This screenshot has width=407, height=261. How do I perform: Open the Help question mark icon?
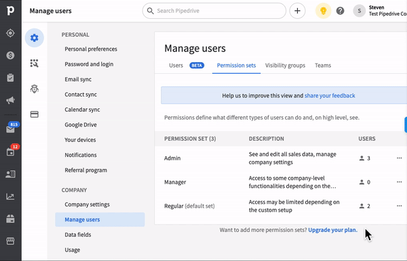click(x=340, y=11)
